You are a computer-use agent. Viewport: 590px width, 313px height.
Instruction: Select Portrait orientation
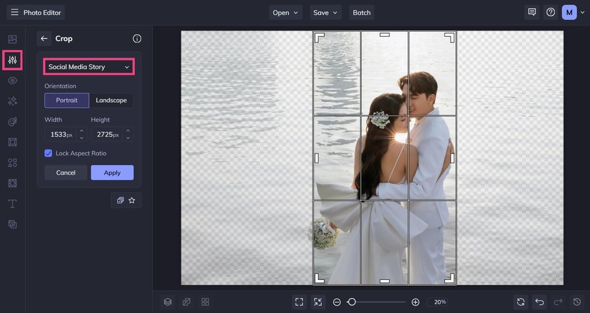(67, 100)
